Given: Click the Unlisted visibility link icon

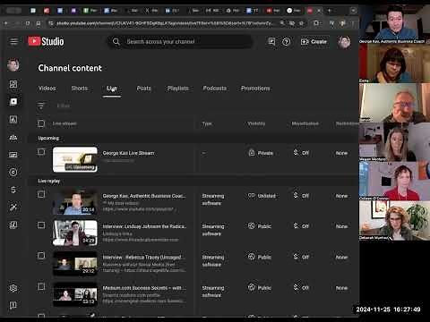Looking at the screenshot, I should coord(252,196).
